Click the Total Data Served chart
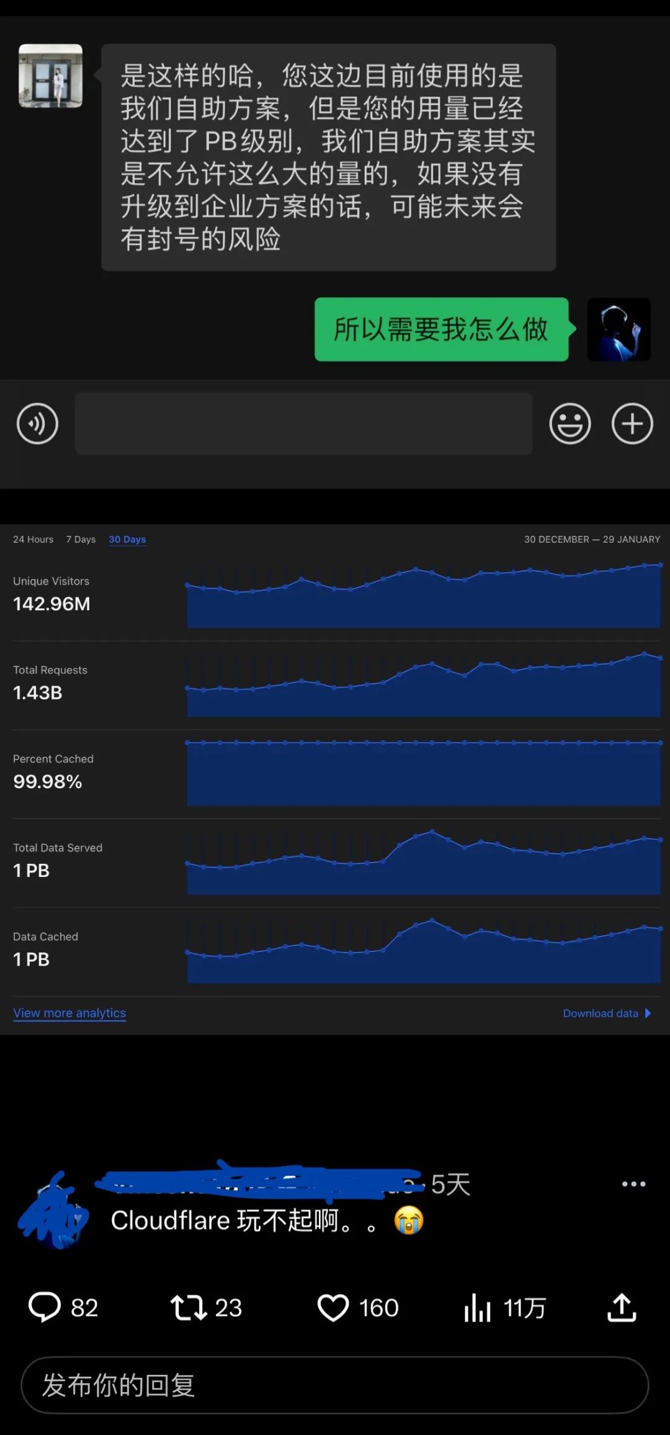The image size is (670, 1435). (x=424, y=862)
